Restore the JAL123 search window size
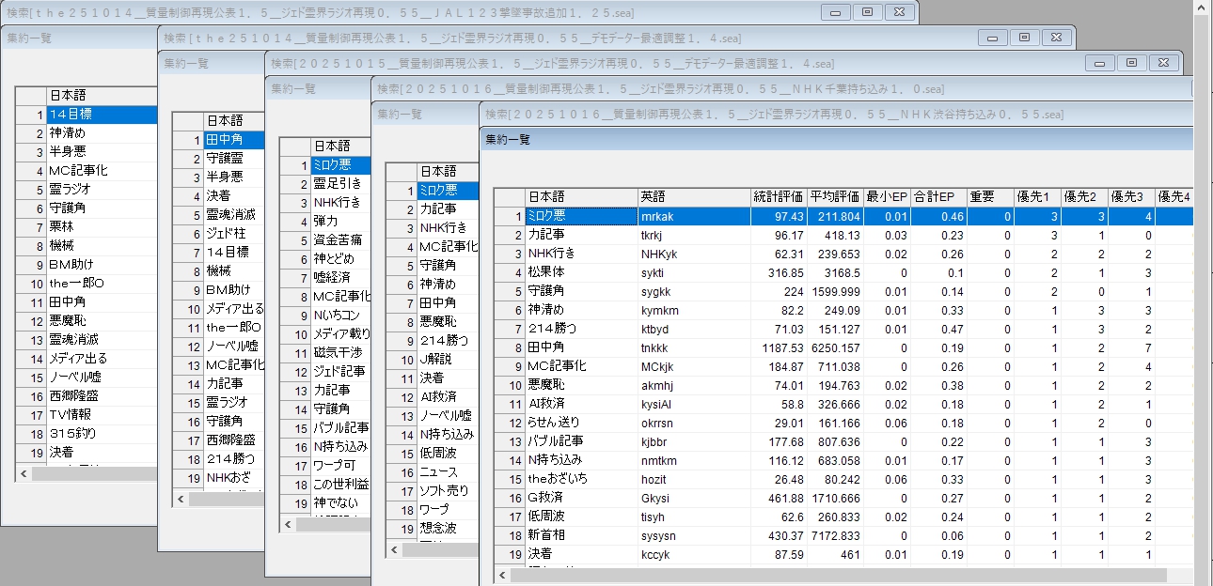 pyautogui.click(x=866, y=12)
